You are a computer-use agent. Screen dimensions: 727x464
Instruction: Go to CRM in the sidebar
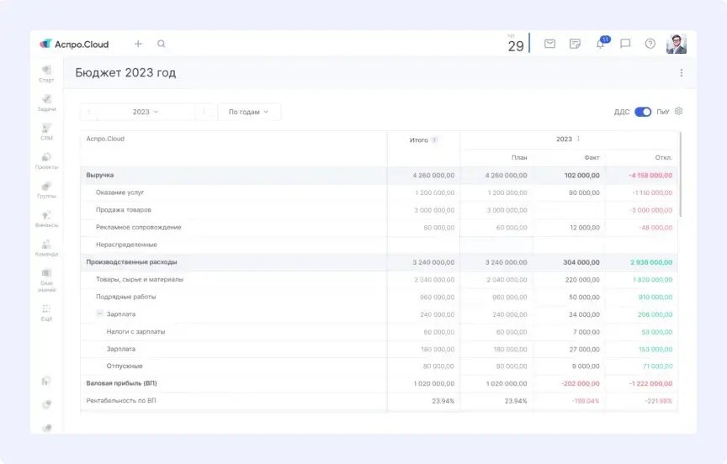46,131
